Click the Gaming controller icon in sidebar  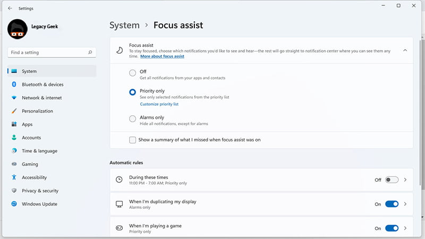(14, 164)
